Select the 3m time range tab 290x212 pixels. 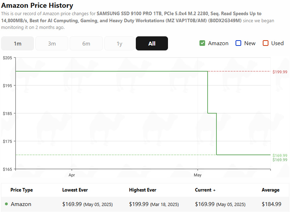click(52, 43)
